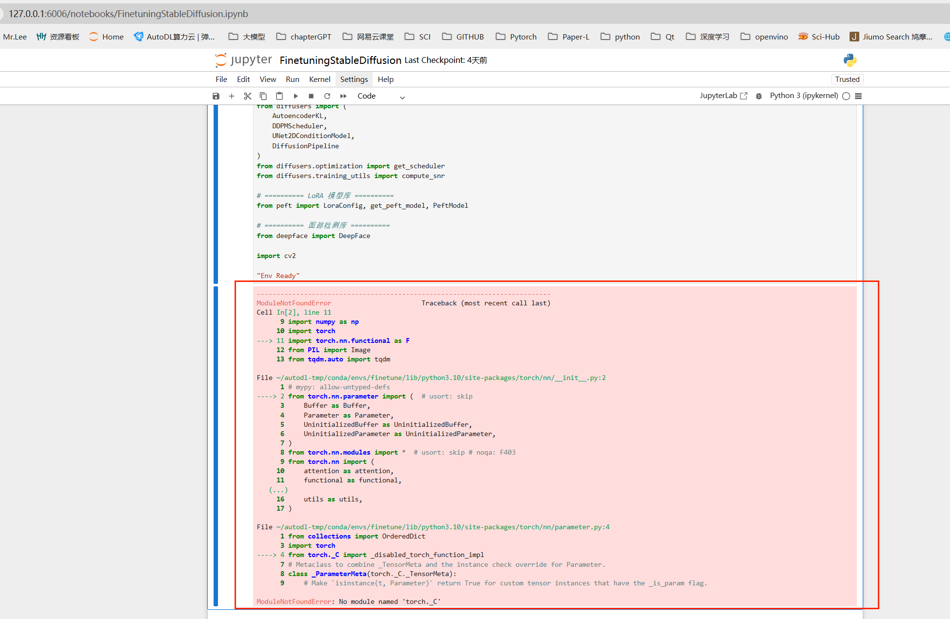Switch kernel via Python 3 (ipykernel)

[804, 96]
